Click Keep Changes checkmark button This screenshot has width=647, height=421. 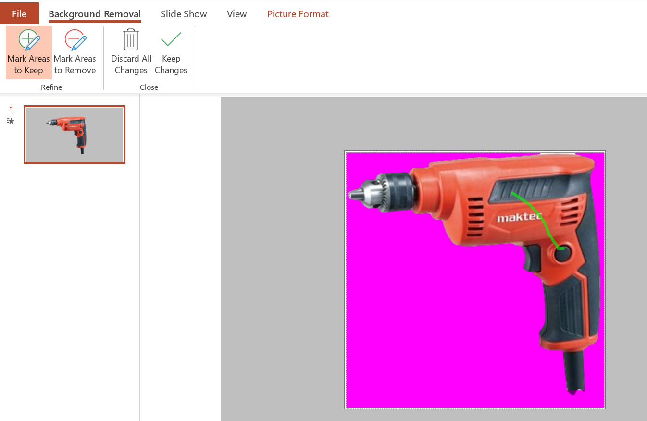[171, 52]
